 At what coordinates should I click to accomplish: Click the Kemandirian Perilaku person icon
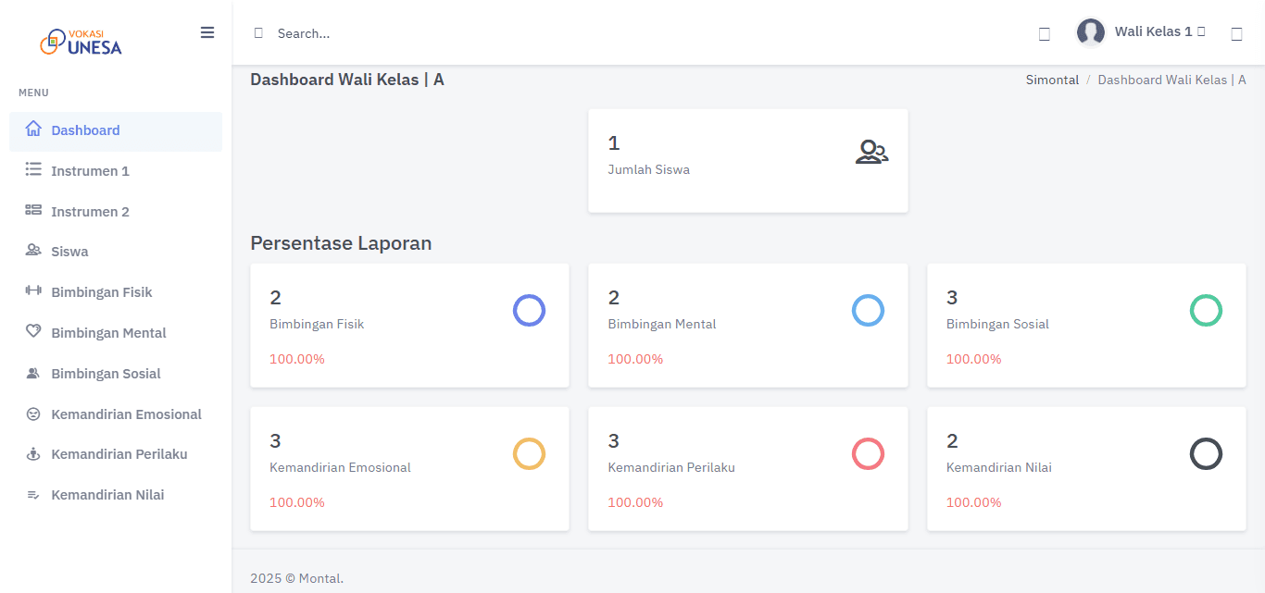(33, 454)
